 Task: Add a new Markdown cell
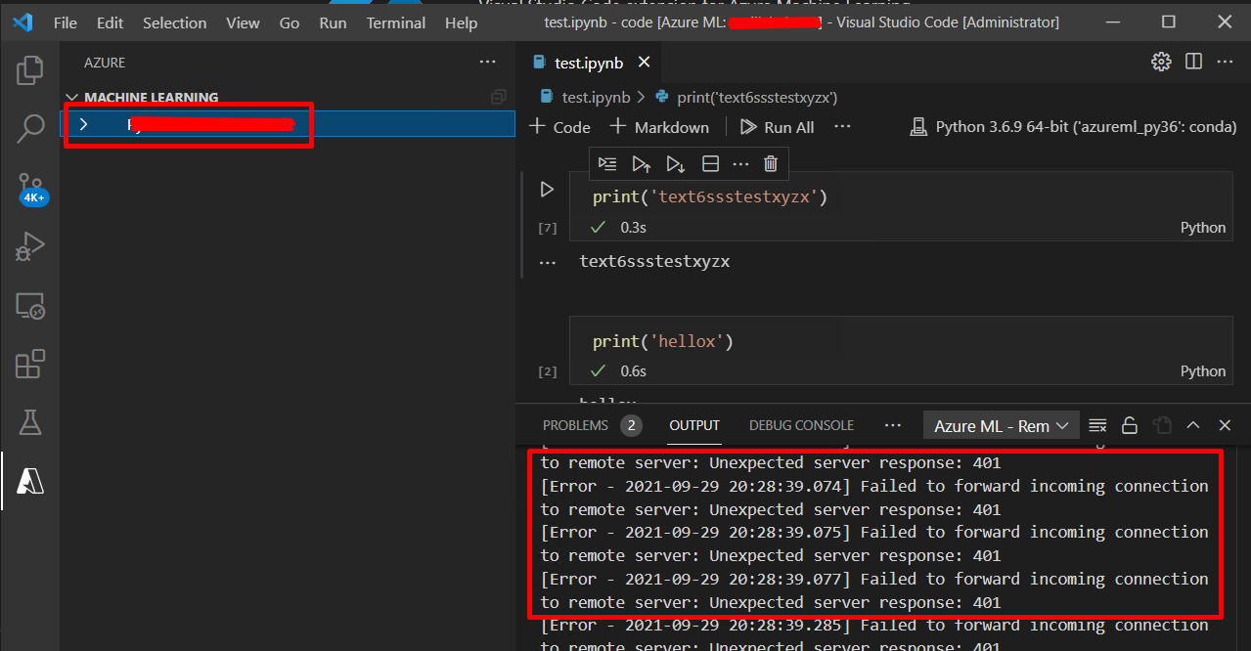659,127
